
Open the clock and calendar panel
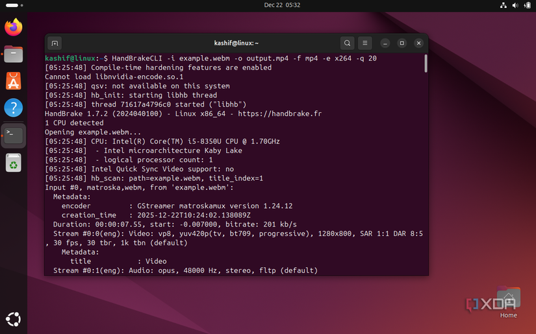(282, 5)
